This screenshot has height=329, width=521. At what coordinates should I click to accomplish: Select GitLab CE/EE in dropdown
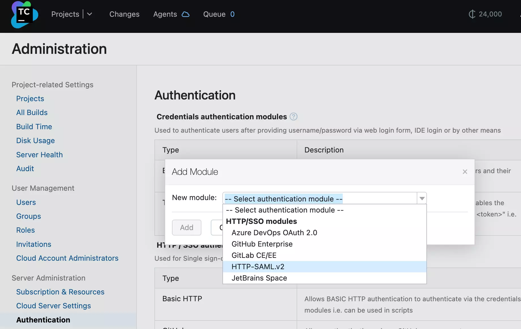click(254, 255)
